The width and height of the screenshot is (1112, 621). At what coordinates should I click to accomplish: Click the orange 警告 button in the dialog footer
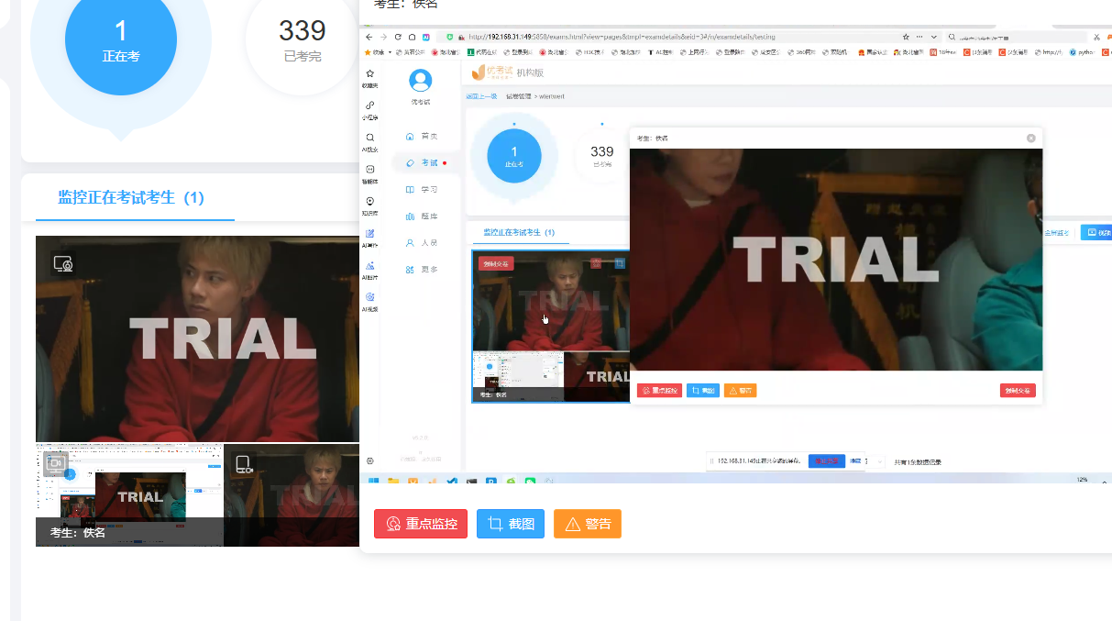[588, 524]
